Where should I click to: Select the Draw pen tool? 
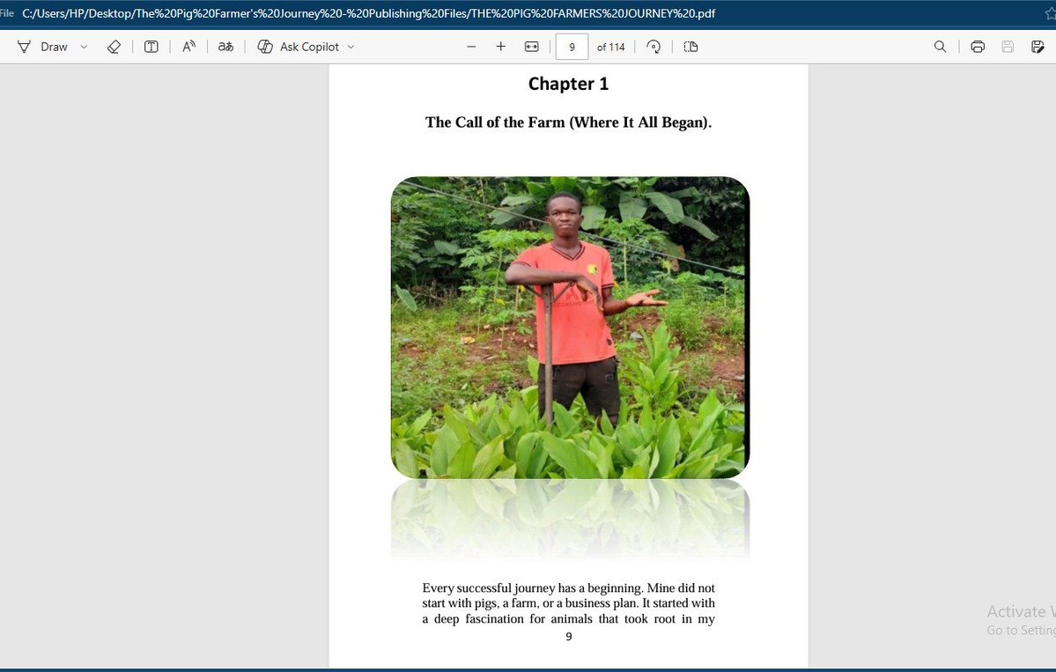(x=41, y=47)
